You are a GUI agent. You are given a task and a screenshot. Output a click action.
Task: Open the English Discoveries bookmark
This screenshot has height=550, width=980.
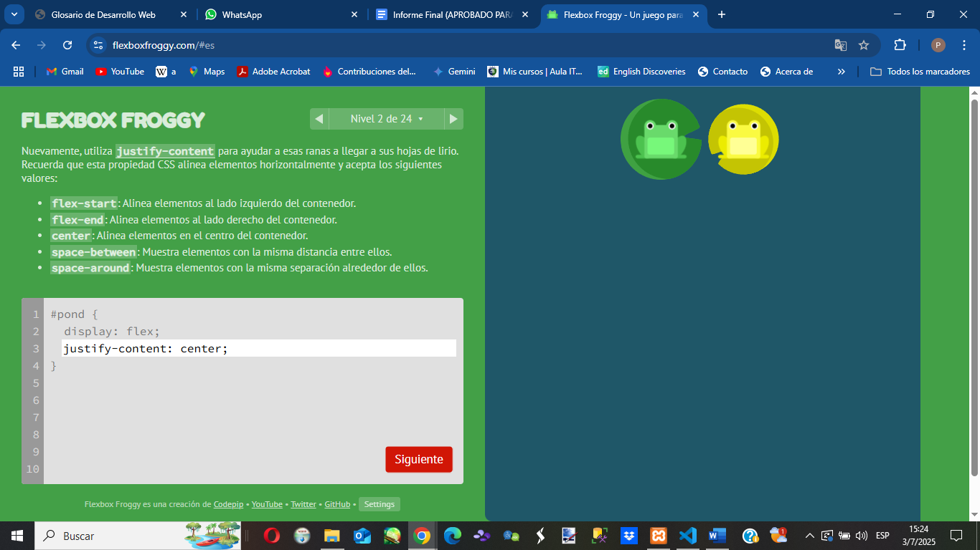tap(641, 72)
